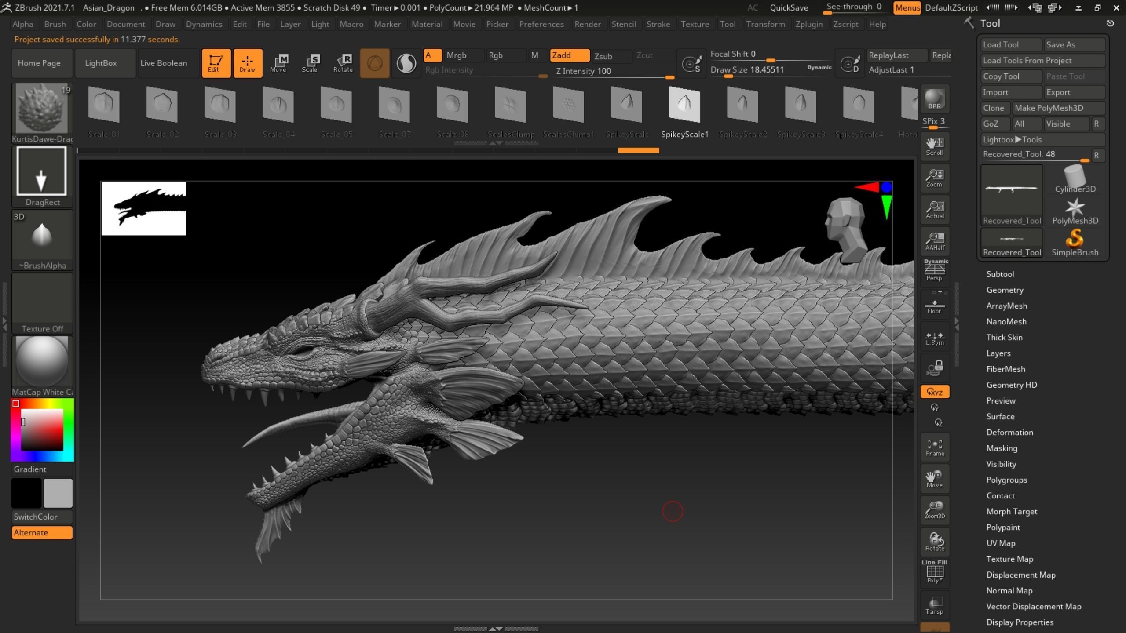This screenshot has height=633, width=1126.
Task: Select the Rotate transform tool in top shelf
Action: pyautogui.click(x=343, y=63)
